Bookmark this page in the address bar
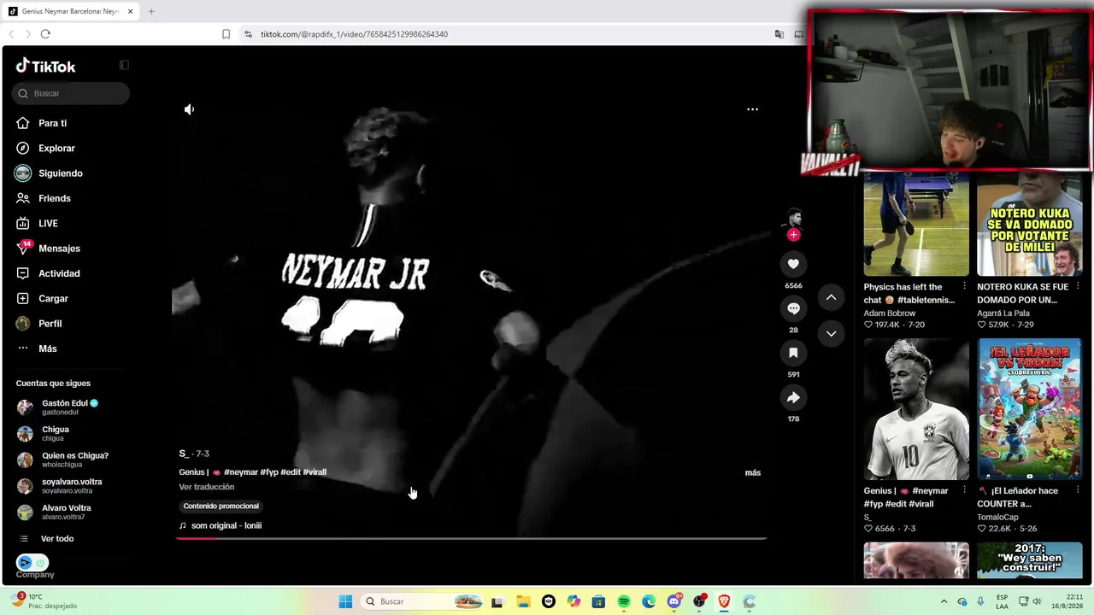Screen dimensions: 1094x615 [x=226, y=34]
